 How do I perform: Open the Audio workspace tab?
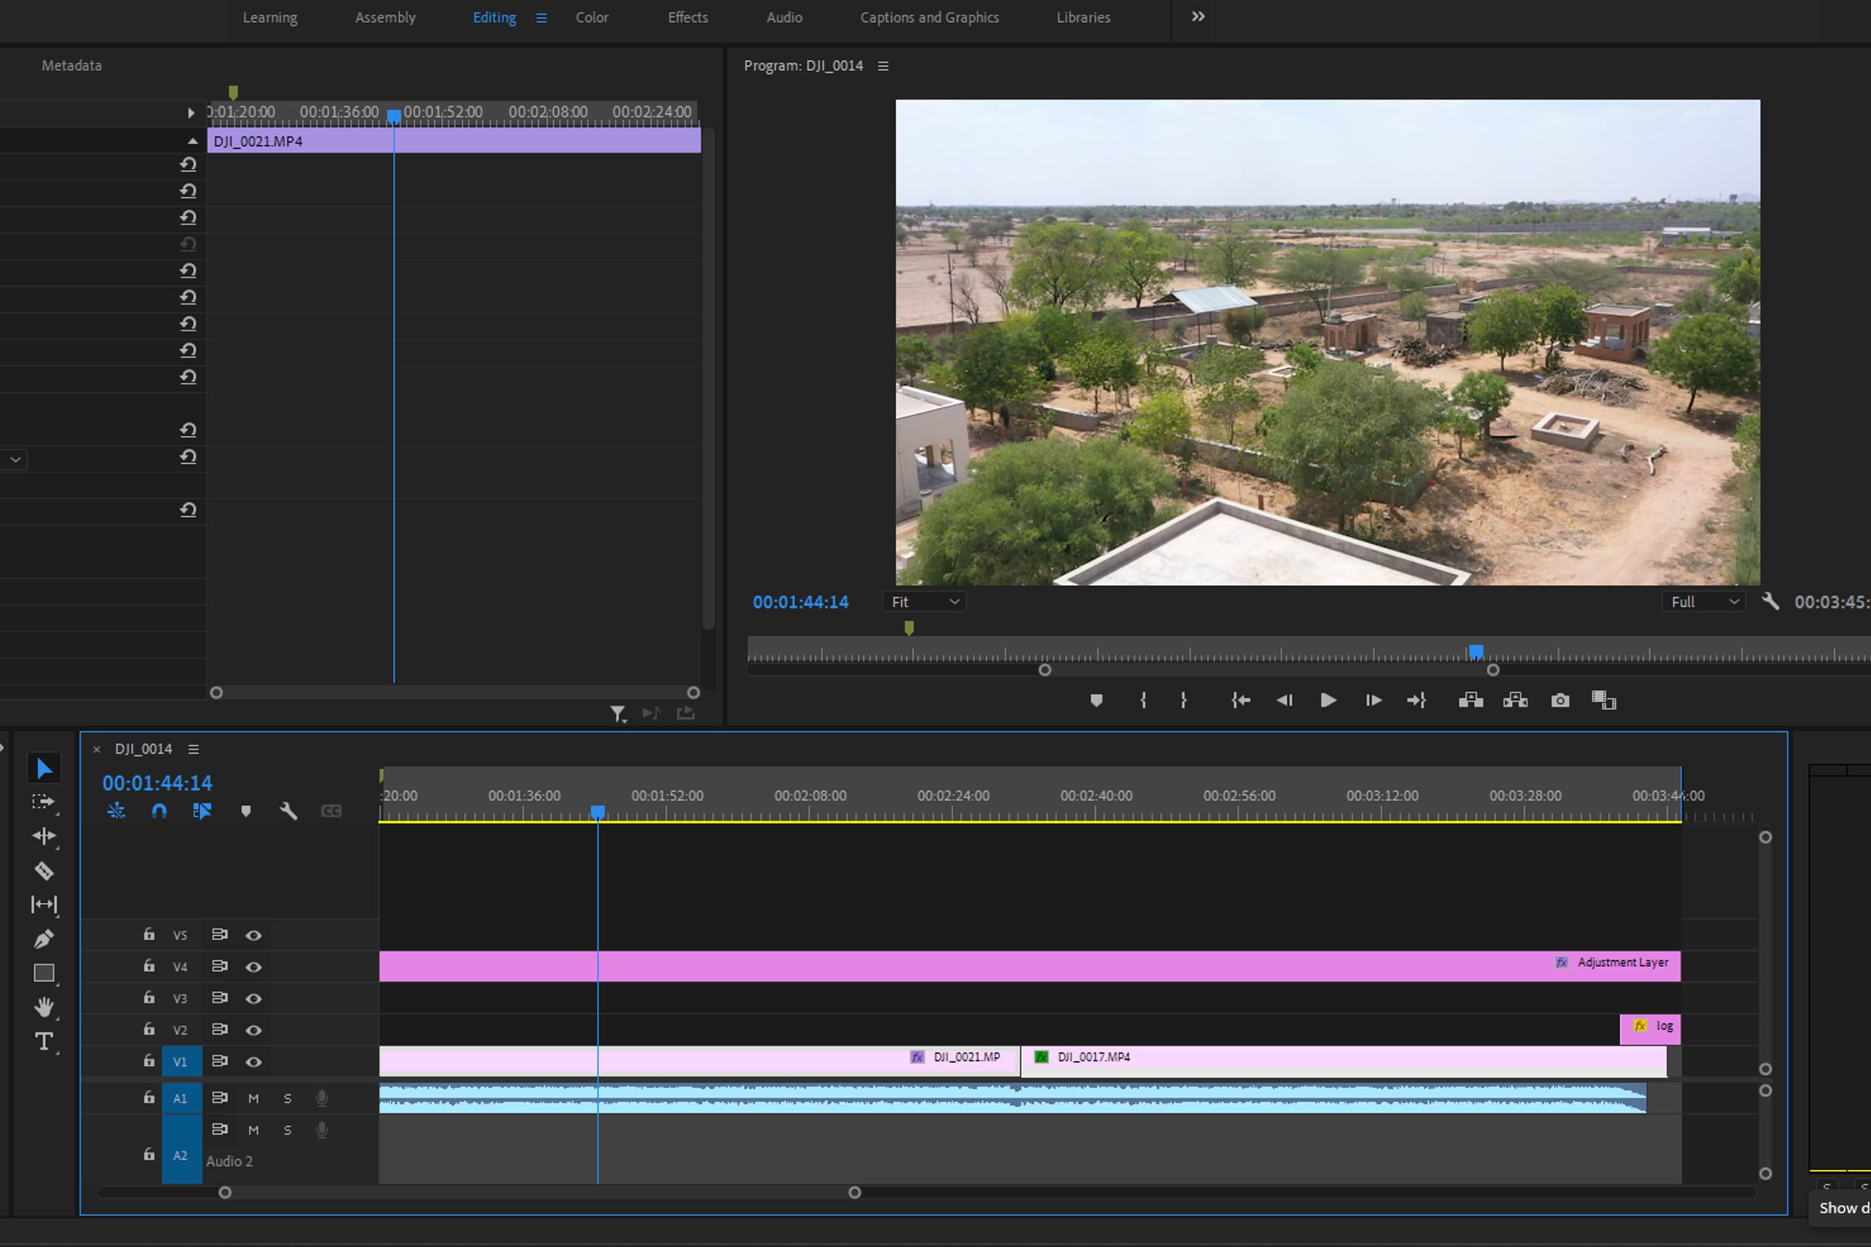tap(783, 17)
